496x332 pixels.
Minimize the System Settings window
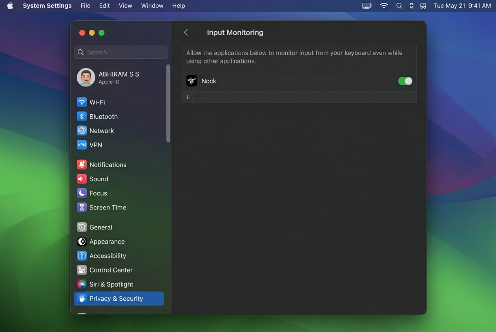[x=92, y=33]
